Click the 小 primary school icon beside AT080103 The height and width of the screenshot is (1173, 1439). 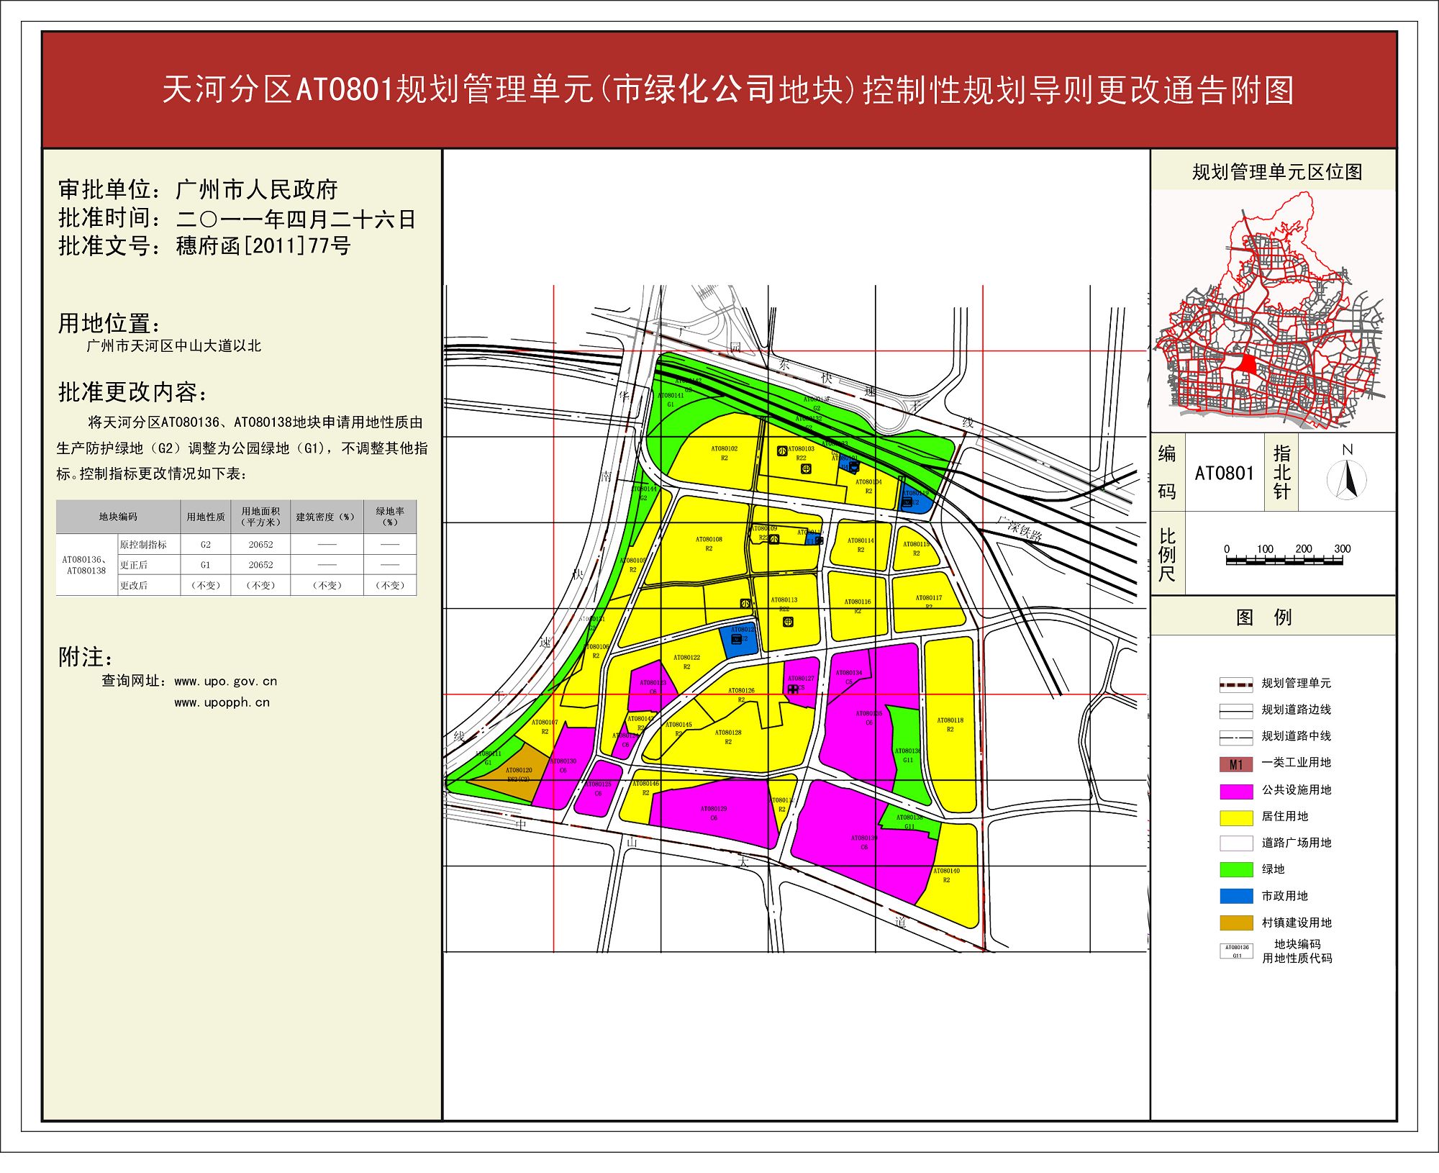pyautogui.click(x=782, y=451)
